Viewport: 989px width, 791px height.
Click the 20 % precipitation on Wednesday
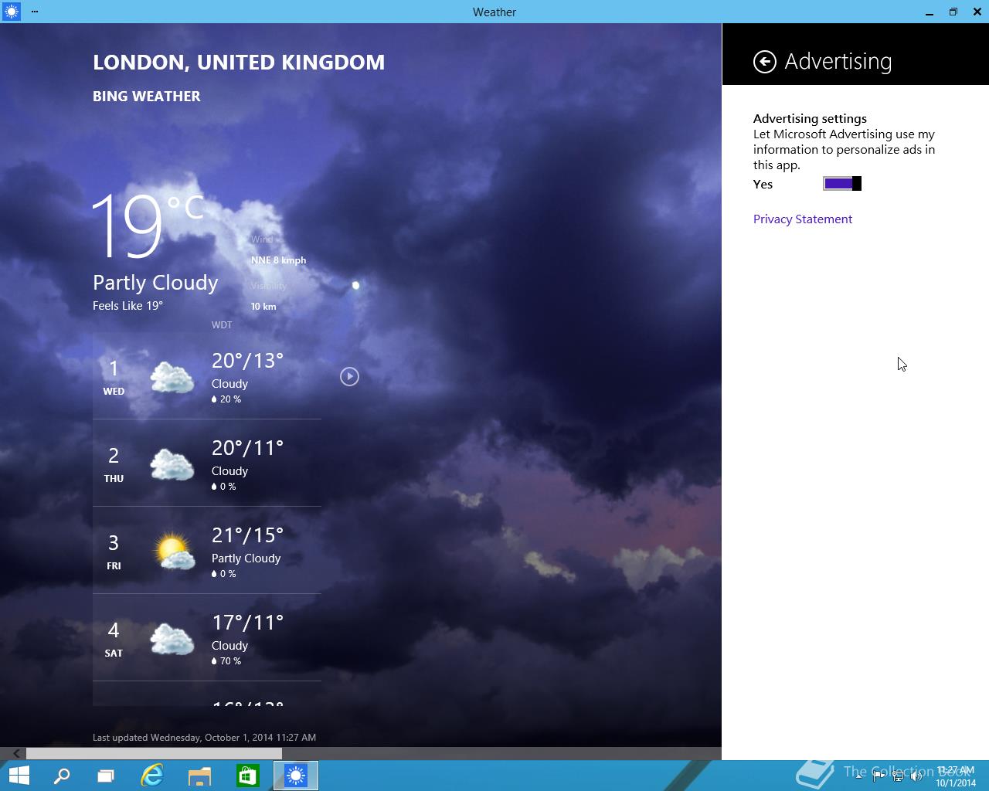226,399
